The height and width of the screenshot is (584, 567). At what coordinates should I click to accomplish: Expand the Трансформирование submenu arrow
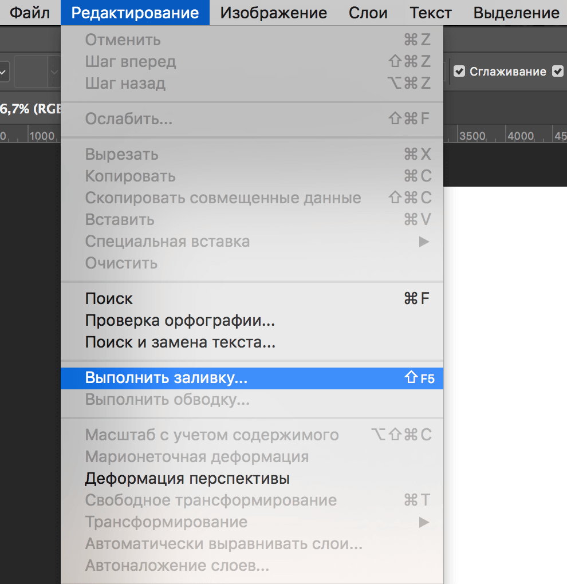(x=424, y=522)
